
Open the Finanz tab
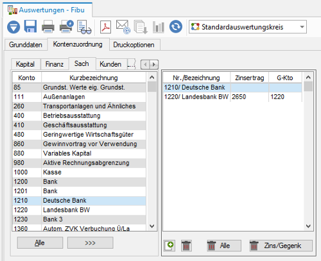pos(55,64)
